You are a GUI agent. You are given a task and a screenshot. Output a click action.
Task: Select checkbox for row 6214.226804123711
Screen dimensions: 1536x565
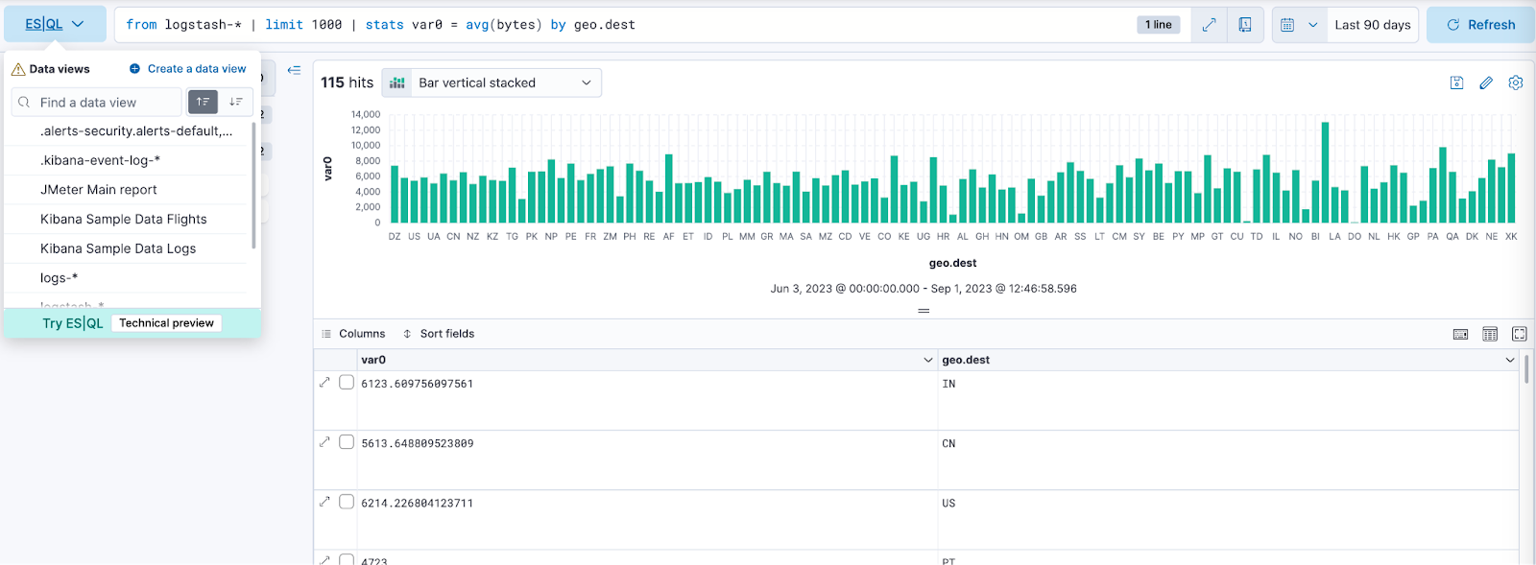[x=347, y=502]
